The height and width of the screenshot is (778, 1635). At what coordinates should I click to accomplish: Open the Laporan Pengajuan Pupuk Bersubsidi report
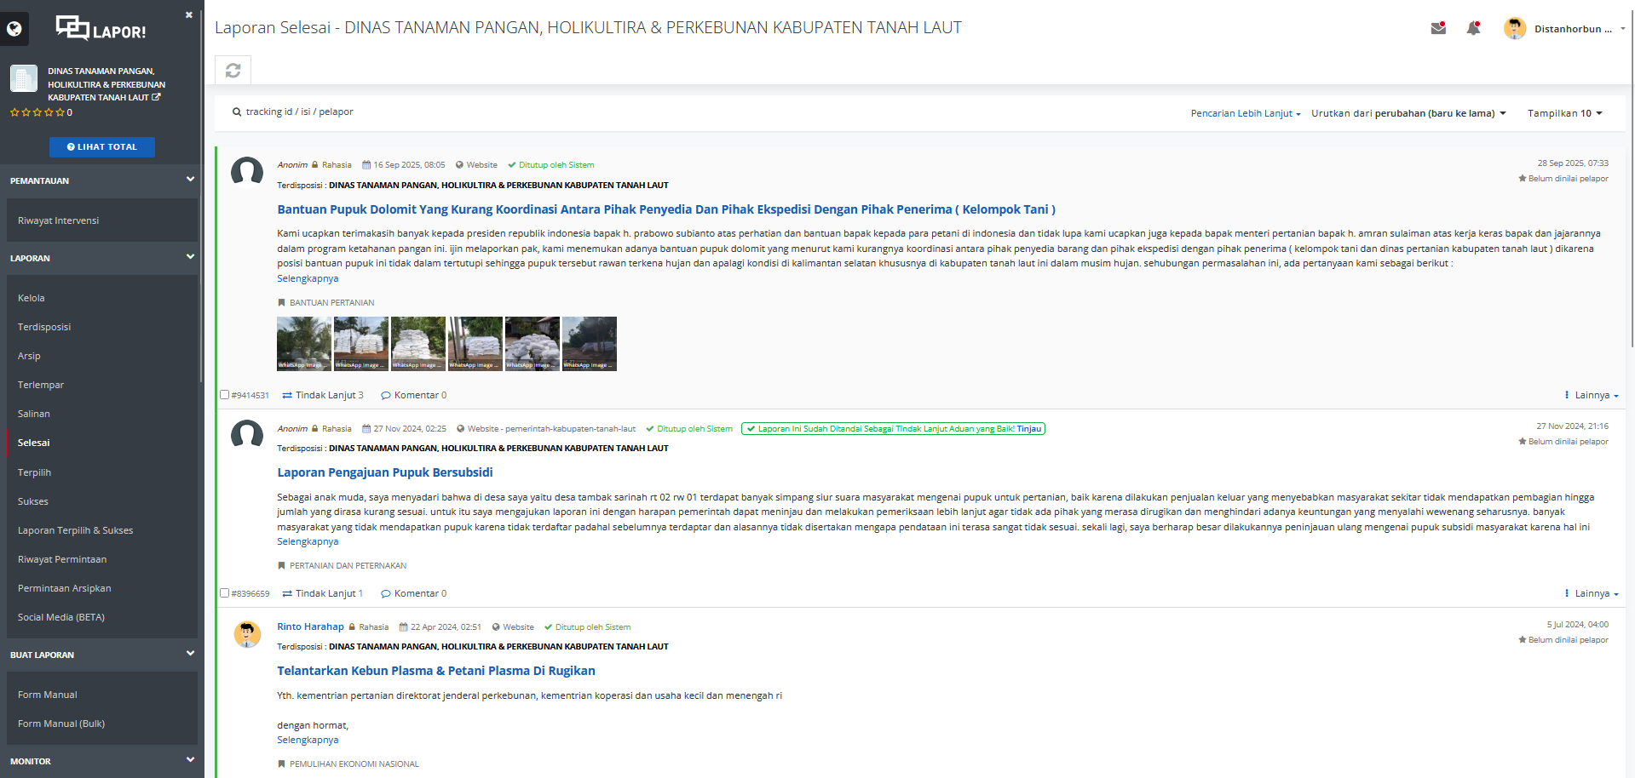click(x=384, y=472)
